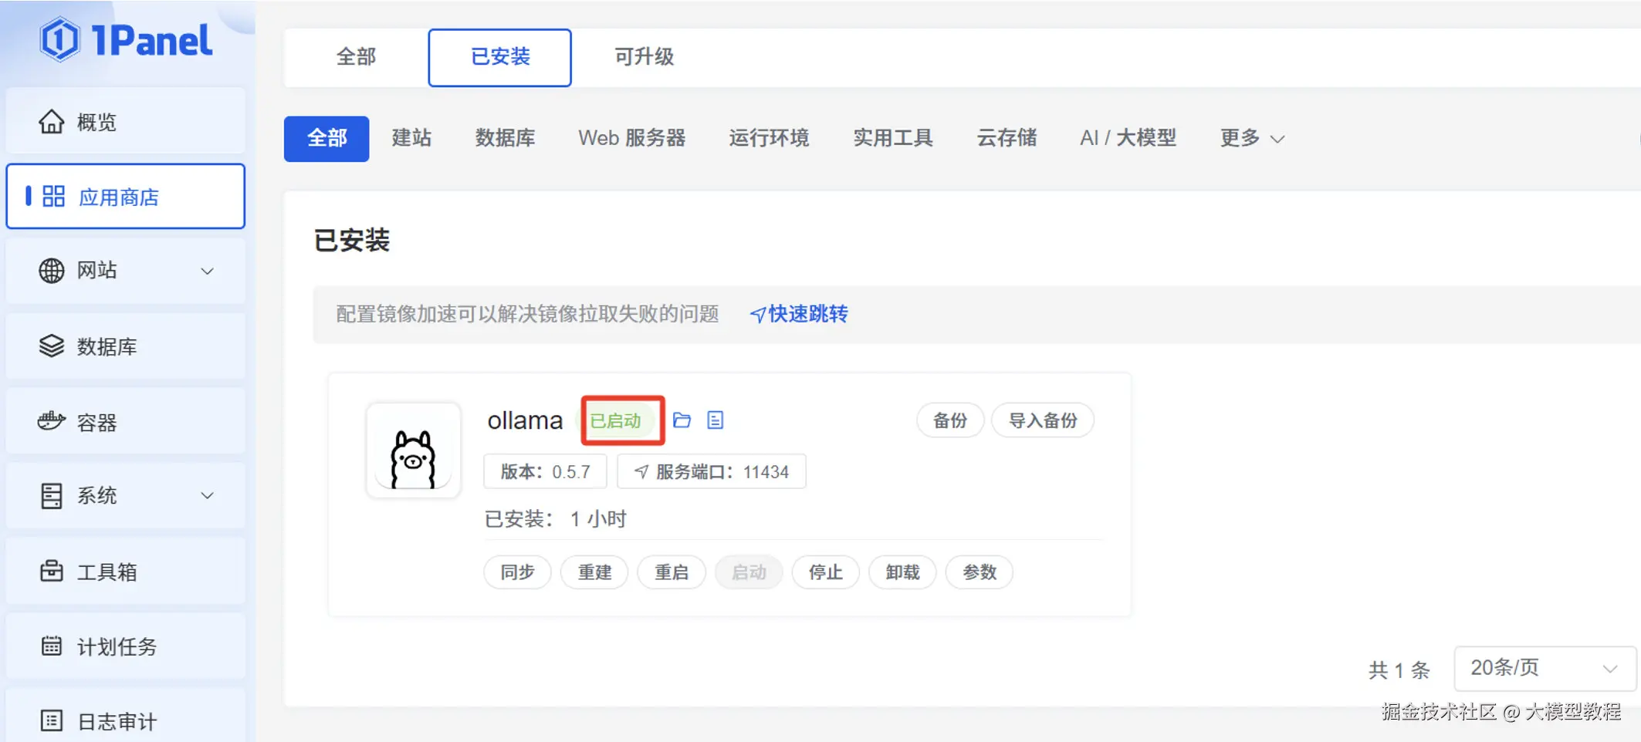1641x742 pixels.
Task: Open 容器 in the sidebar
Action: [x=126, y=421]
